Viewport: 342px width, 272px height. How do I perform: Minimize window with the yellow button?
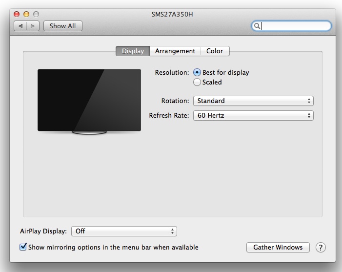tap(26, 14)
